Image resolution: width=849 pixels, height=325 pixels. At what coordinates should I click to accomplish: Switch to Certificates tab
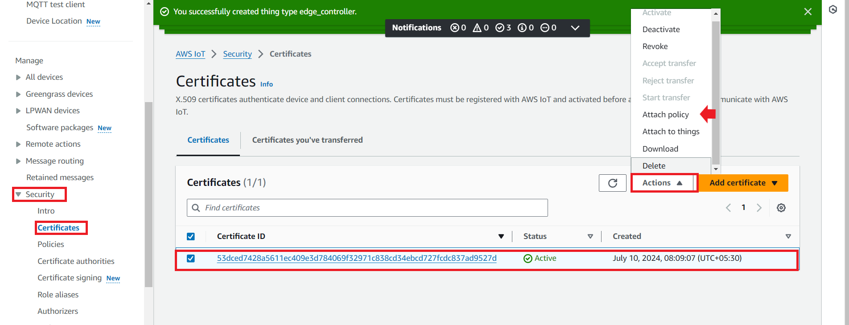pos(208,140)
